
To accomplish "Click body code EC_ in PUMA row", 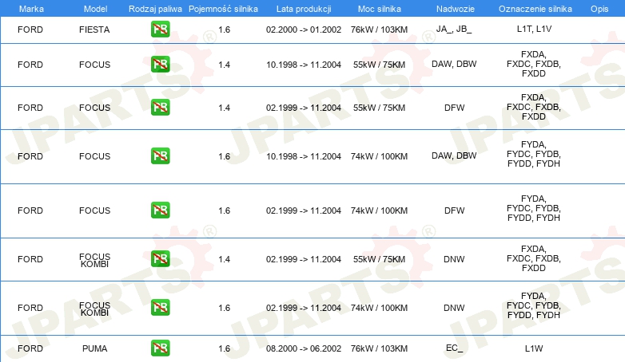I will pos(455,348).
